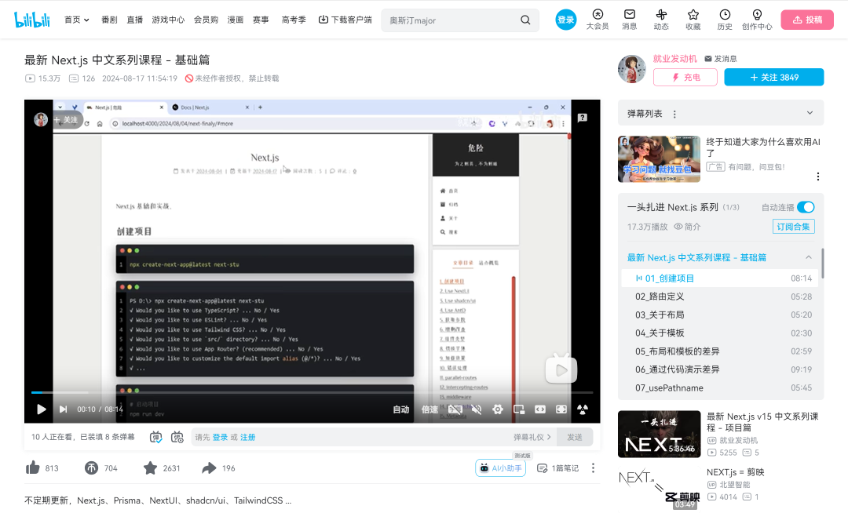The height and width of the screenshot is (513, 848).
Task: Select episode 02_路由定义
Action: pos(719,297)
